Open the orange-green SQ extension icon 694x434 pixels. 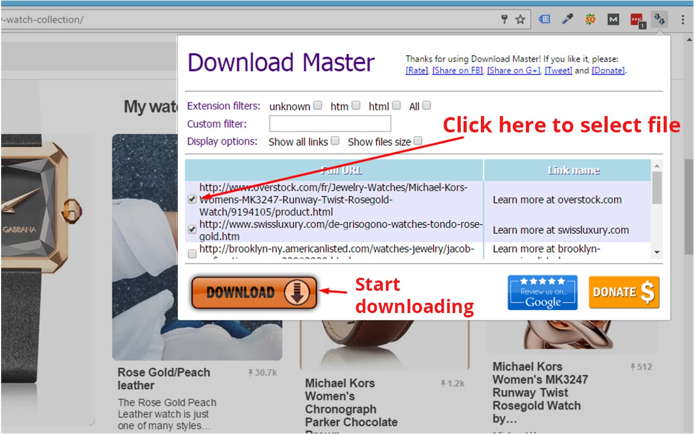point(590,20)
